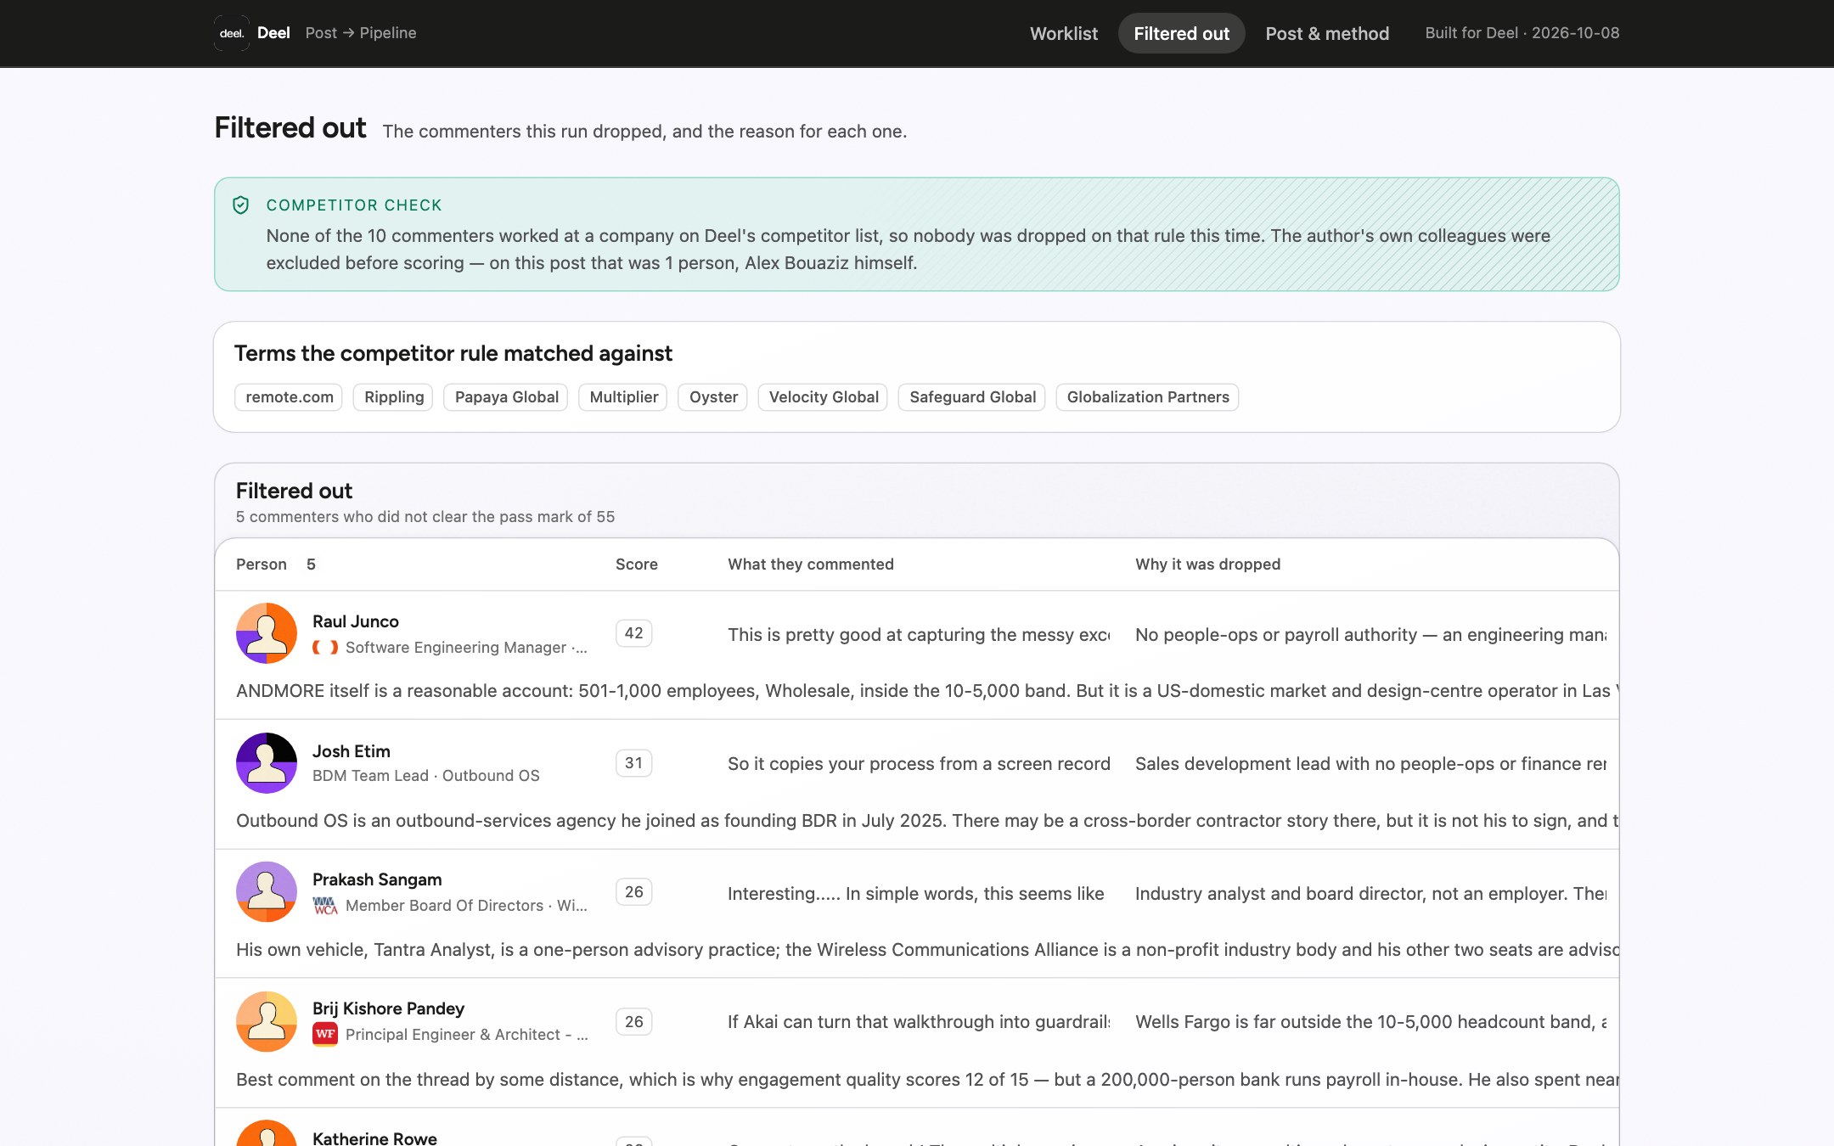Click Brij Kishore Pandey's score of 26
Image resolution: width=1834 pixels, height=1146 pixels.
click(x=633, y=1021)
